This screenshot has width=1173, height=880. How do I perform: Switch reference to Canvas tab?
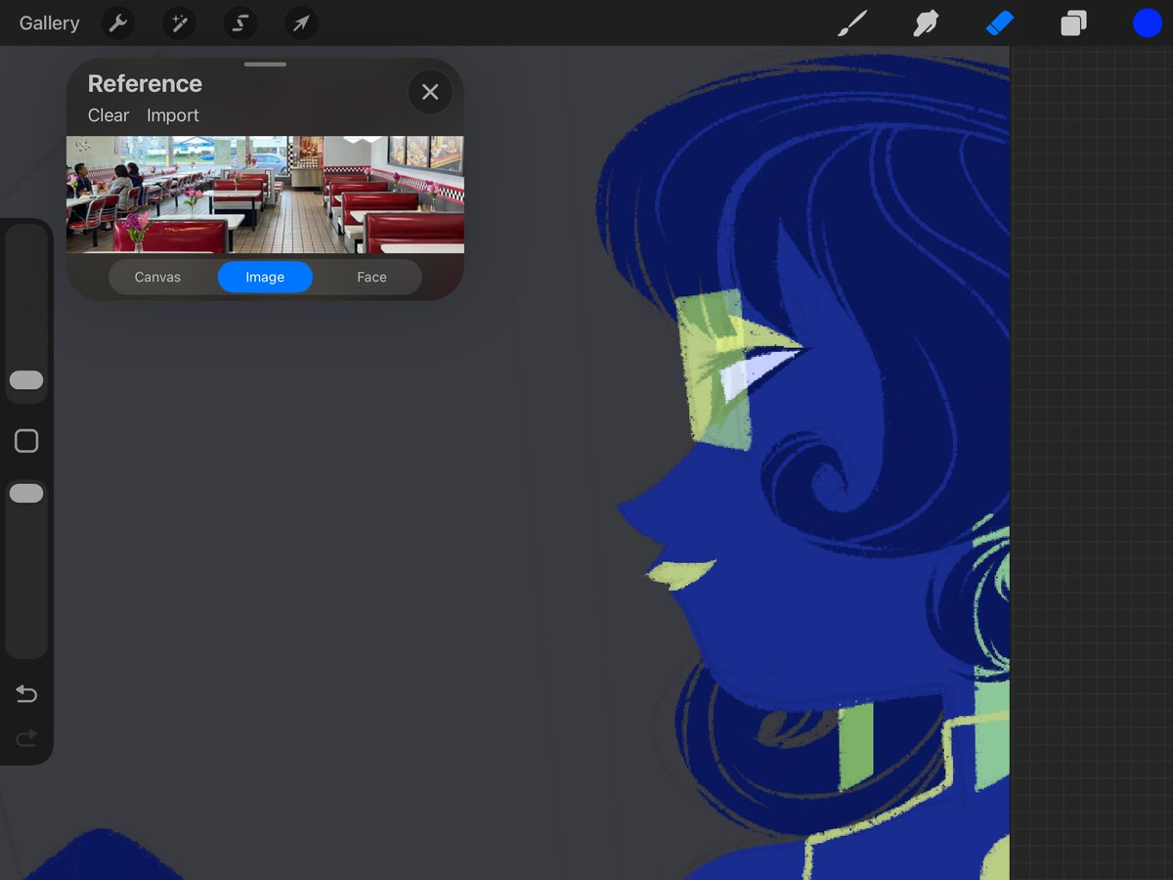click(157, 277)
